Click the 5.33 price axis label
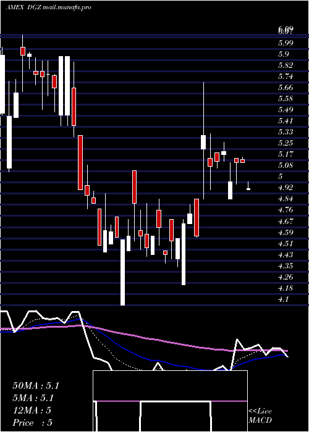The width and height of the screenshot is (309, 432). click(x=286, y=132)
